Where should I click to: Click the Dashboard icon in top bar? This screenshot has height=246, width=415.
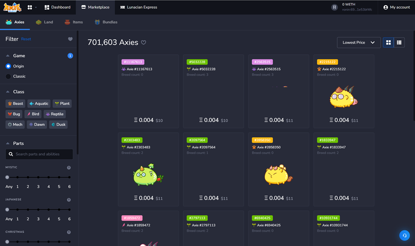pos(47,7)
